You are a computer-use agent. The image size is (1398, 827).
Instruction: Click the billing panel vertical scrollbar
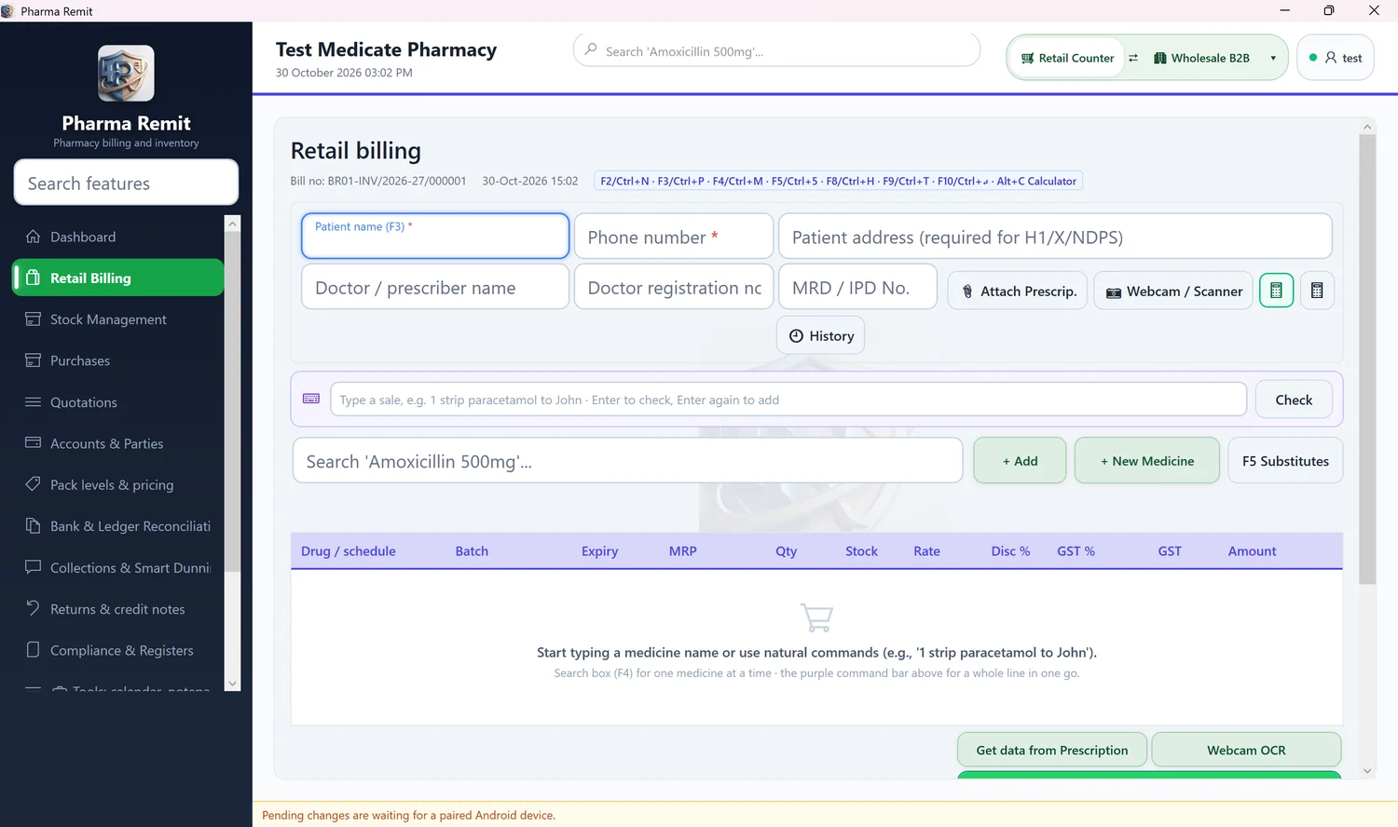coord(1367,359)
